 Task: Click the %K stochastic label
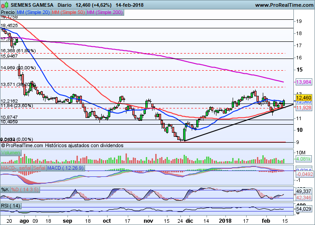pos(5,189)
